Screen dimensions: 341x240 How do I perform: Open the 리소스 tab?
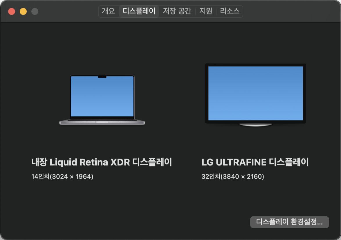(230, 11)
